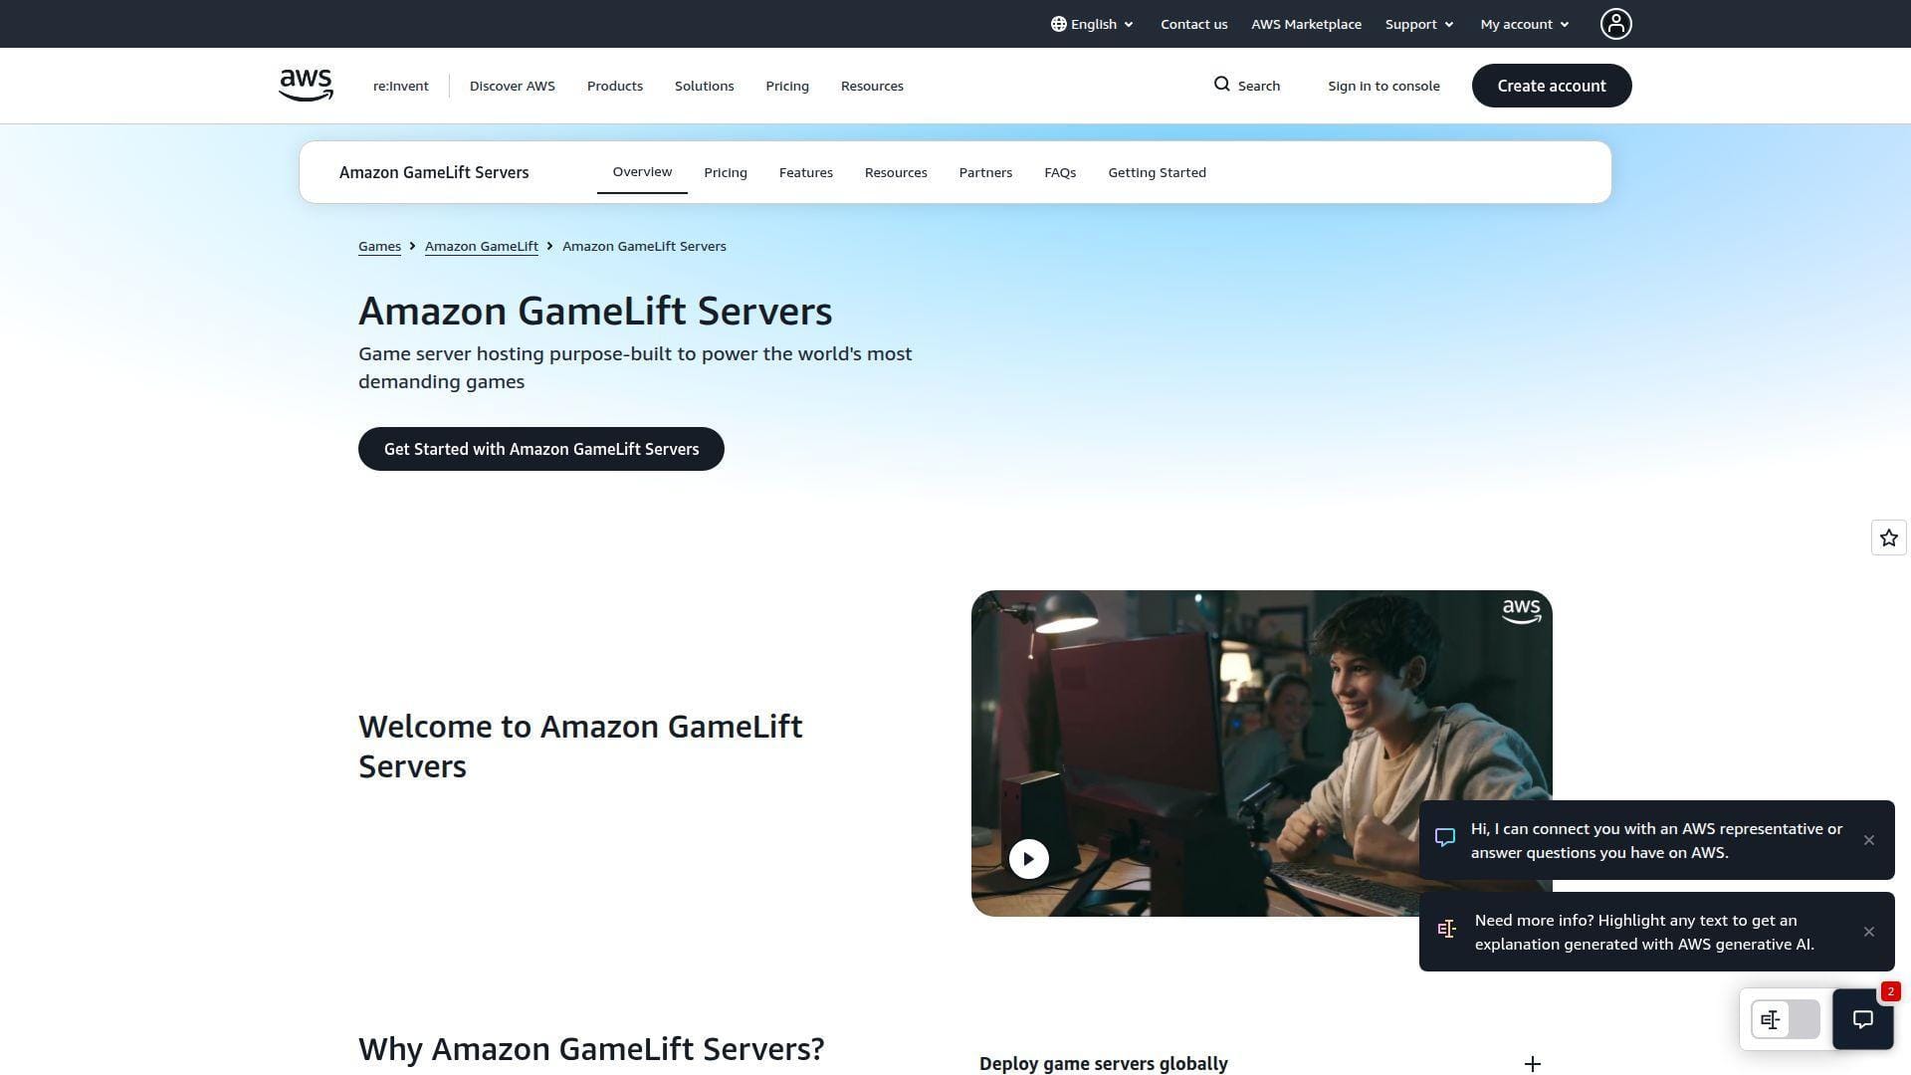Switch to the FAQs tab
Viewport: 1911px width, 1075px height.
coord(1059,173)
